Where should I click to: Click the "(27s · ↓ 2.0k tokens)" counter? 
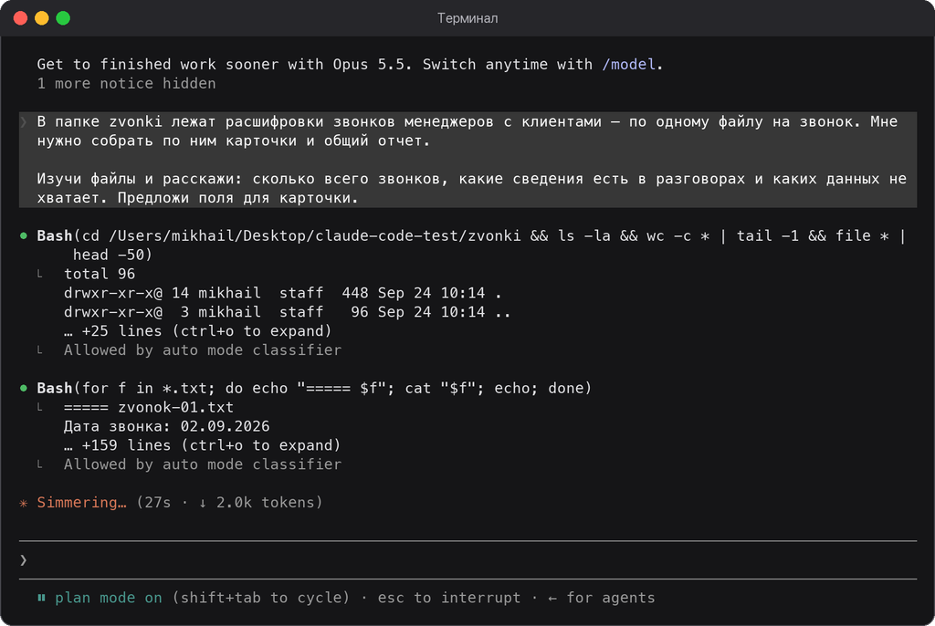tap(229, 503)
